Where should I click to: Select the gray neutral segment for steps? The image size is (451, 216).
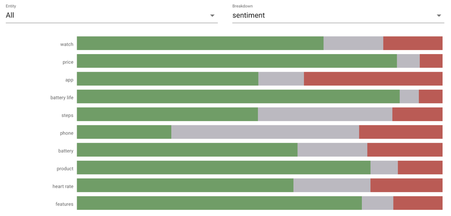click(325, 114)
